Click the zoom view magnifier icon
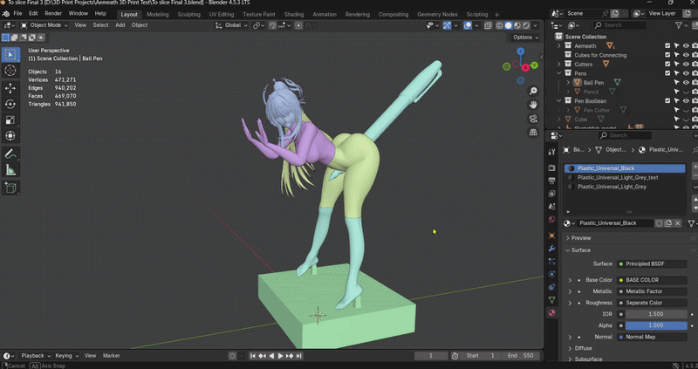Screen dimensions: 698x369 533,92
